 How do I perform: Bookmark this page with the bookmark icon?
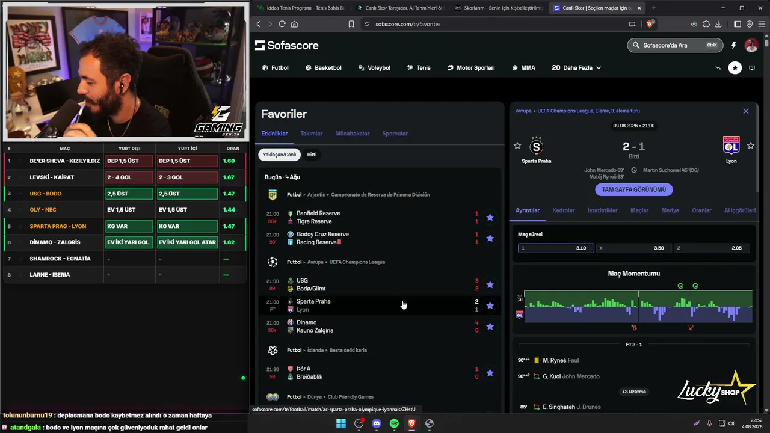(x=351, y=24)
